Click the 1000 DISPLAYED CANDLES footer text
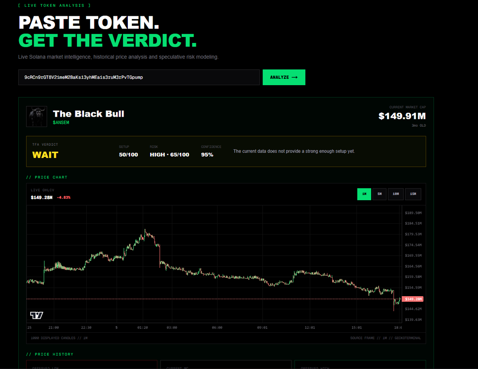The image size is (478, 369). click(59, 338)
